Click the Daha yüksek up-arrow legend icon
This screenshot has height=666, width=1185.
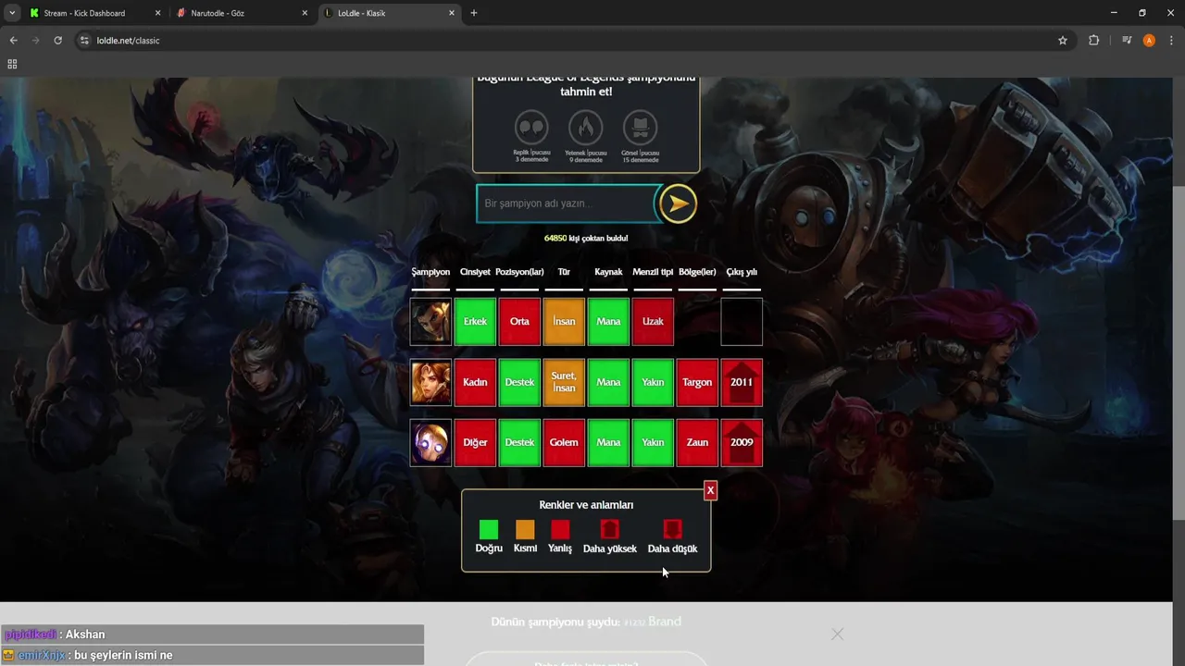click(609, 529)
